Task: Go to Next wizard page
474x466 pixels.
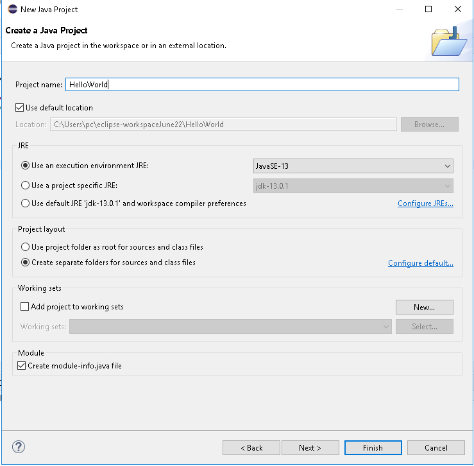Action: 310,447
